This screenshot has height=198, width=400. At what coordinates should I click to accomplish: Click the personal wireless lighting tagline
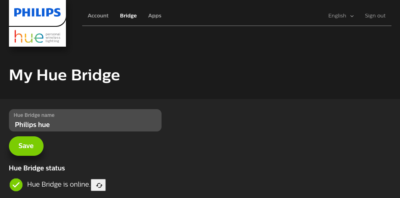[53, 37]
